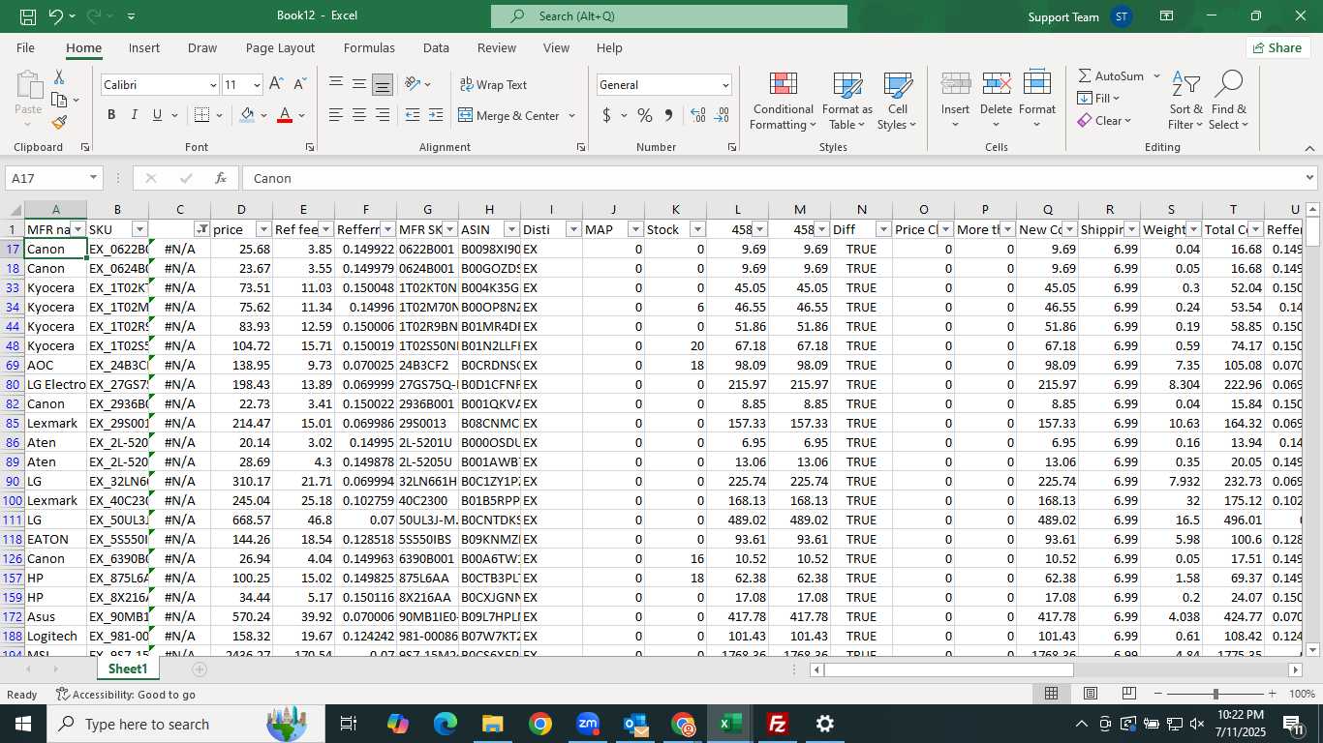
Task: Switch to the Review tab
Action: click(497, 47)
